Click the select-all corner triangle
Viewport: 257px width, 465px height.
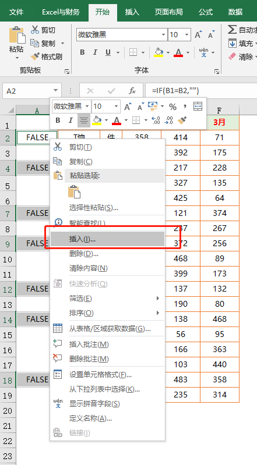(11, 111)
